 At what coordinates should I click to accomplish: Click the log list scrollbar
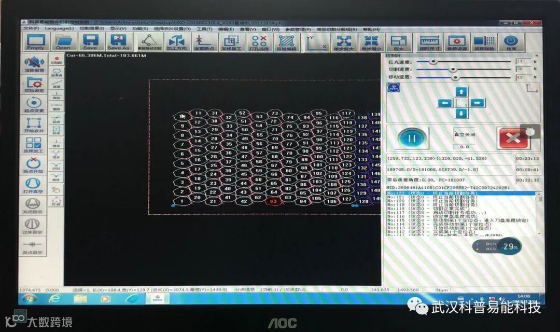pyautogui.click(x=539, y=214)
